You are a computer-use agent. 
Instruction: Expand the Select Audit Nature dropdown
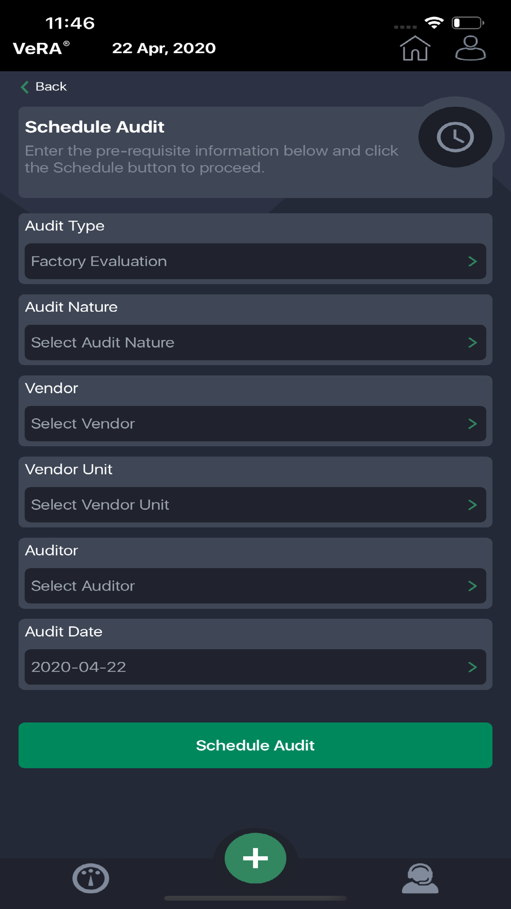255,343
